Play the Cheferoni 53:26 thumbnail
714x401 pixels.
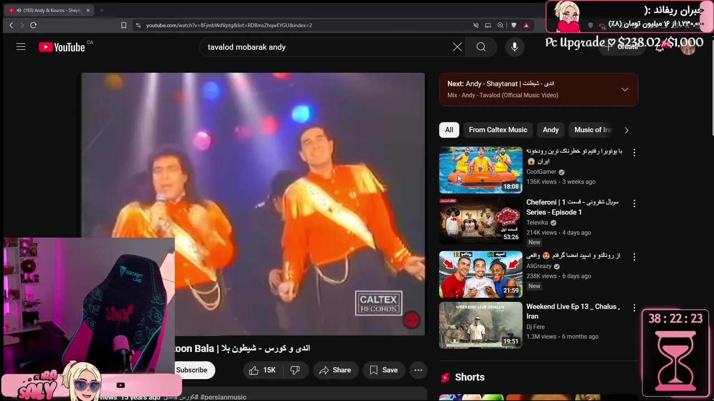tap(481, 221)
